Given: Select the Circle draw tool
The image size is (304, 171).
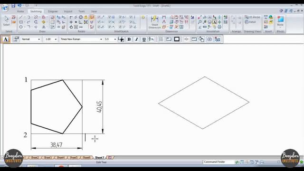Looking at the screenshot, I should click(x=21, y=27).
